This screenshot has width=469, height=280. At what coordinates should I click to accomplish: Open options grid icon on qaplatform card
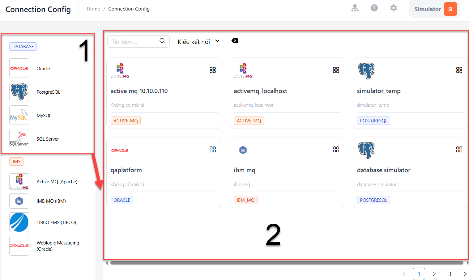[213, 150]
